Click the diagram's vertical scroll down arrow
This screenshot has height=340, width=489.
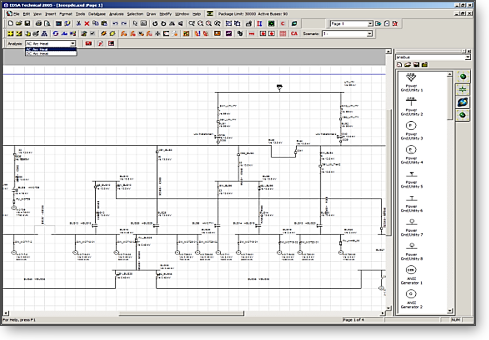point(389,308)
